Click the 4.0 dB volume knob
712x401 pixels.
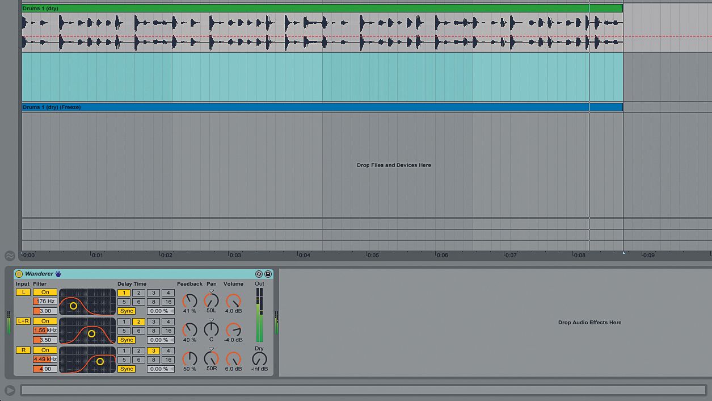tap(233, 300)
